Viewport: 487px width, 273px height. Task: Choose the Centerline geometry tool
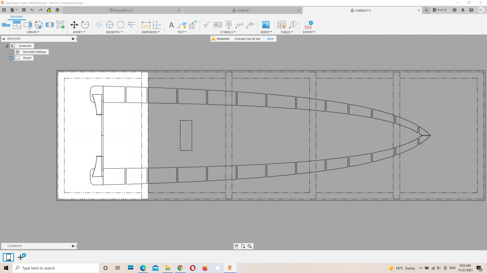[x=99, y=25]
